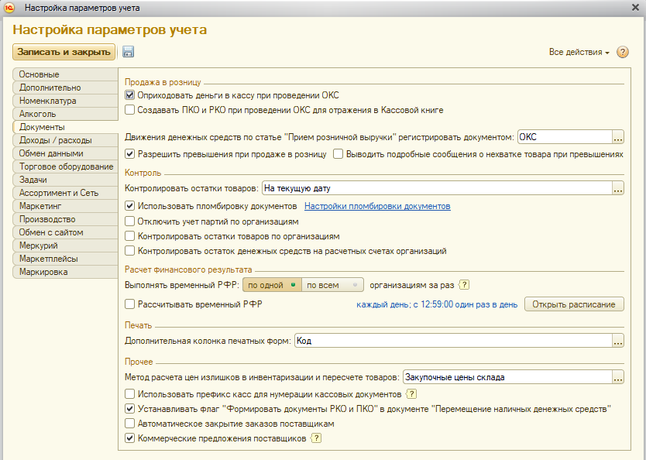Close the settings window
646x460 pixels.
(x=635, y=8)
